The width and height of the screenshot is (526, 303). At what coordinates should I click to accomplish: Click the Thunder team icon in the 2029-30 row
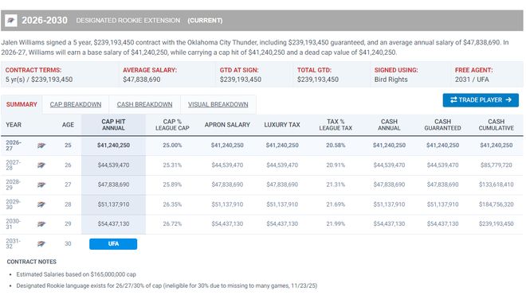coord(41,204)
